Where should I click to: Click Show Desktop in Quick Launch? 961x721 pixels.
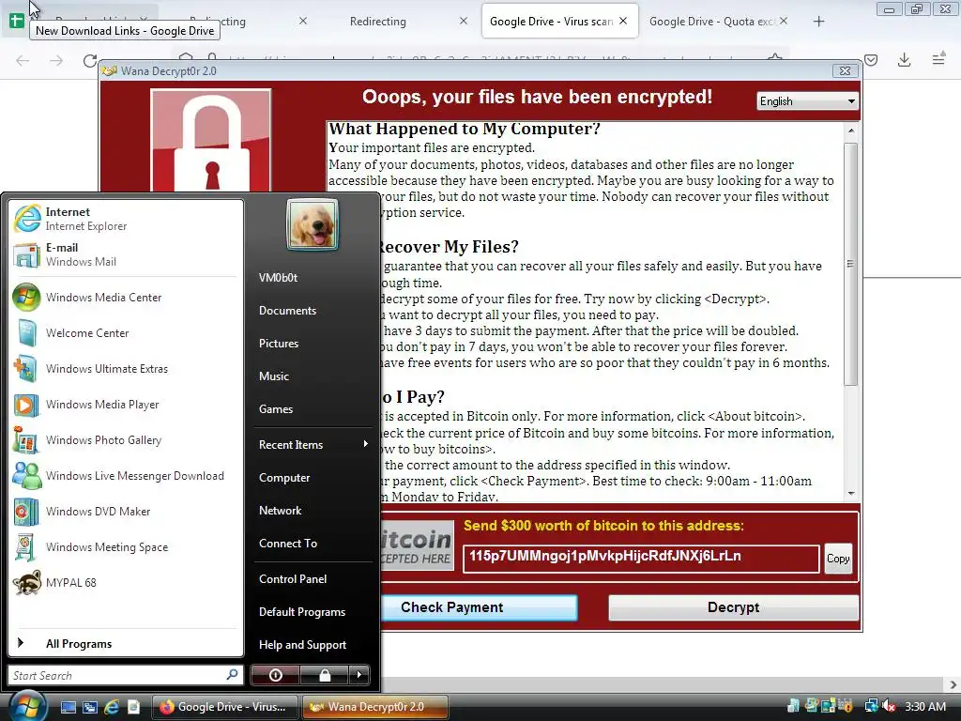68,707
